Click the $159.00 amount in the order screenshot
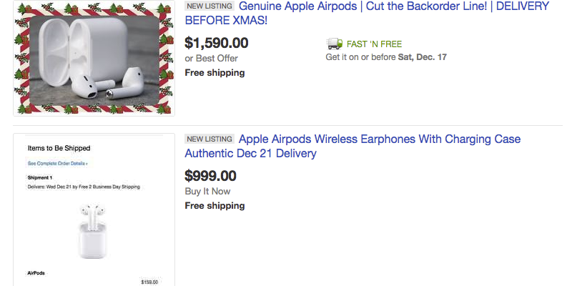Screen dimensions: 572x286 tap(150, 282)
